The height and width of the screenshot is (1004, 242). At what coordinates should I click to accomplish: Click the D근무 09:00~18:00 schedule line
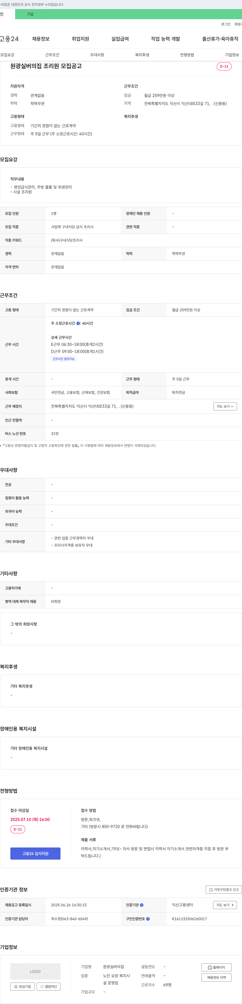[x=77, y=352]
